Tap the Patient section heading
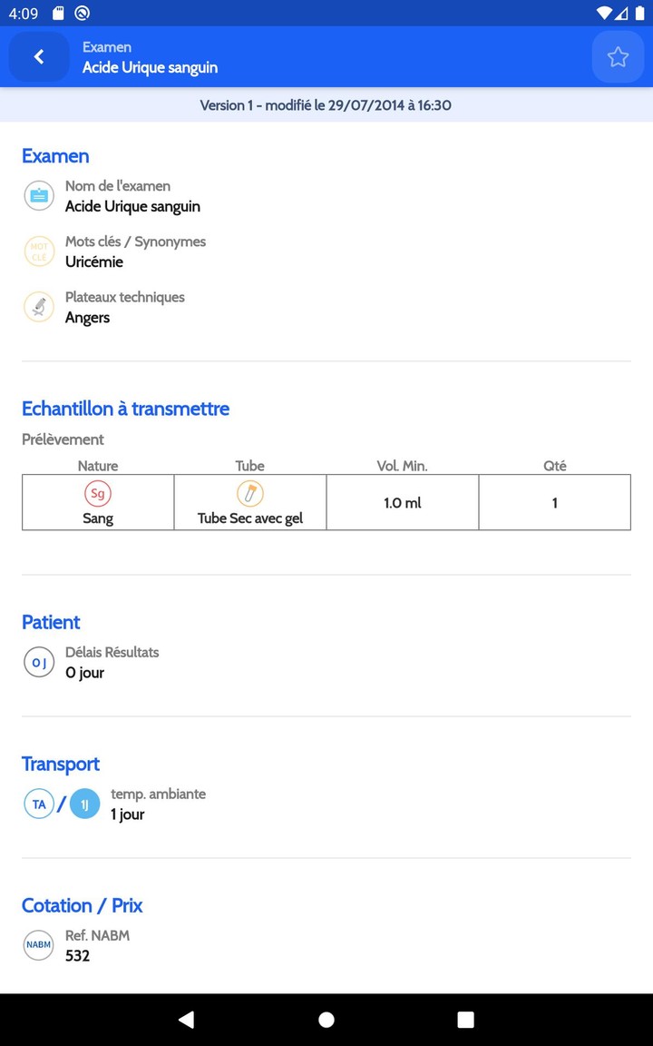Viewport: 653px width, 1046px height. tap(51, 622)
